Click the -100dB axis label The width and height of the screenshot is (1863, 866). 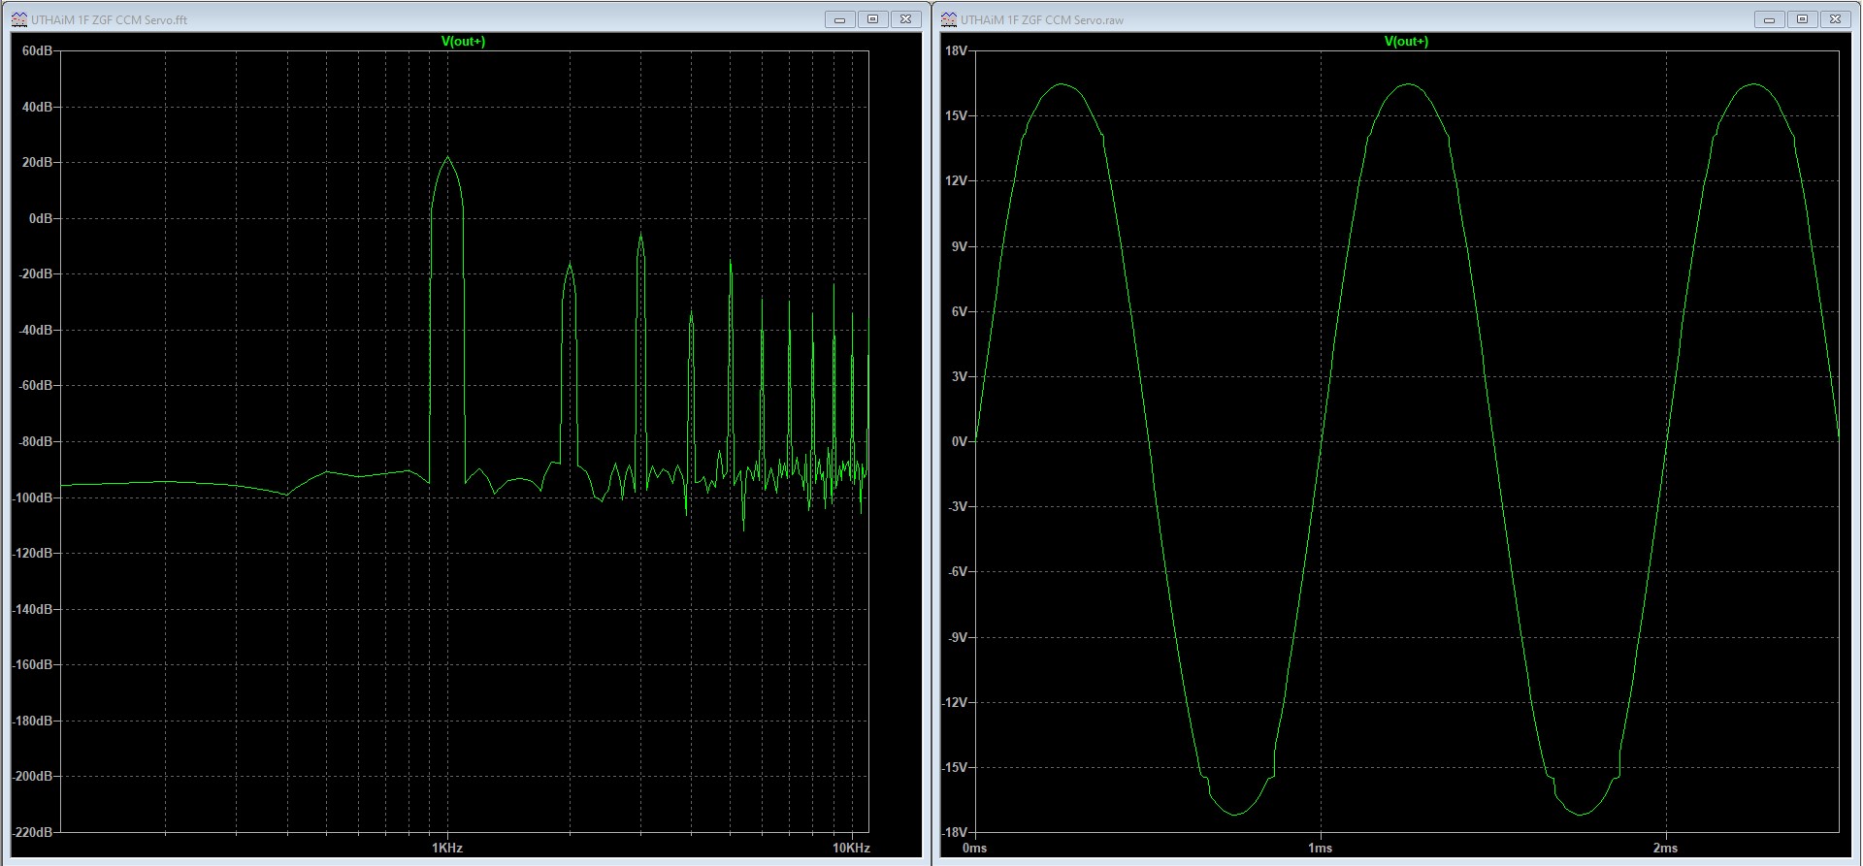pos(33,497)
